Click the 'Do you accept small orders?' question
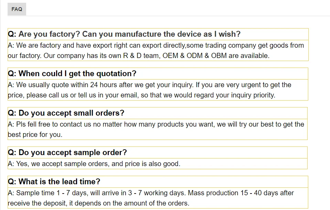Viewport: 330px width, 210px height. coord(66,113)
